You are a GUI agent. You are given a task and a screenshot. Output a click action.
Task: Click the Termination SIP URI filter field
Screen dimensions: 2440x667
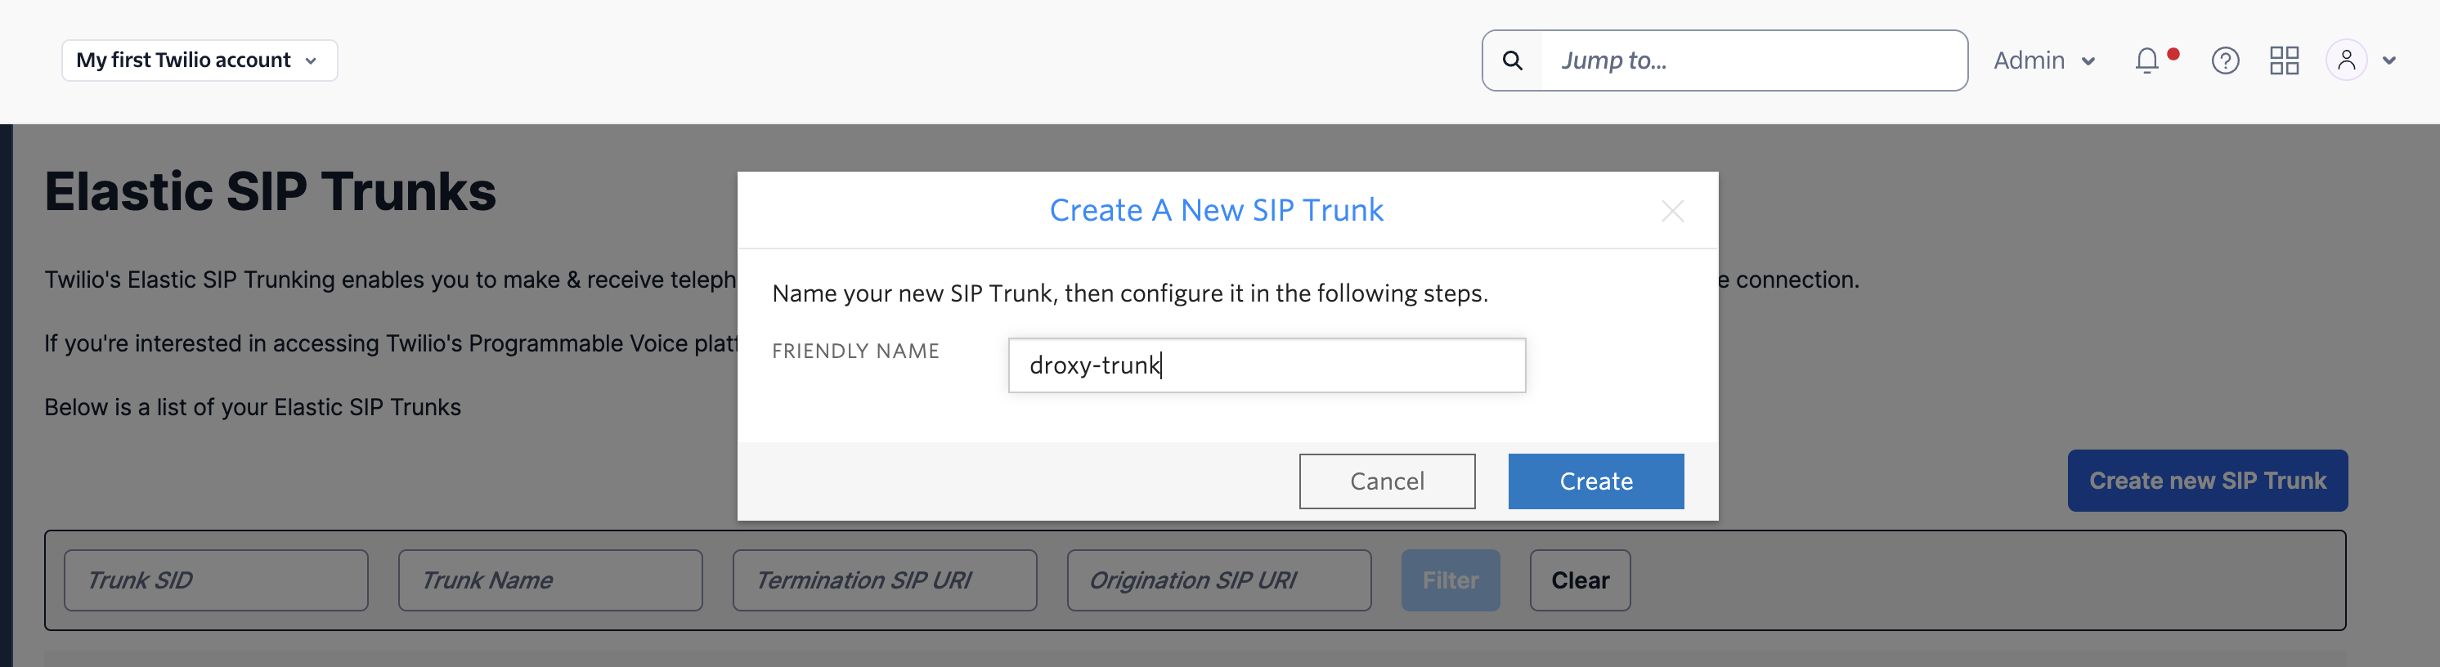pos(884,580)
